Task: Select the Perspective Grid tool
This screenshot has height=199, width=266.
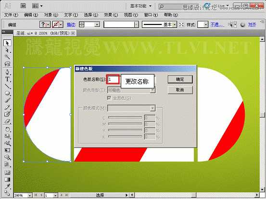Action: click(x=7, y=164)
